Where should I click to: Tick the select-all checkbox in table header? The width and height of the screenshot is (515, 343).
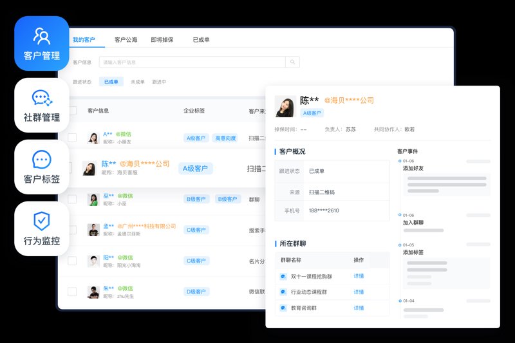point(72,111)
